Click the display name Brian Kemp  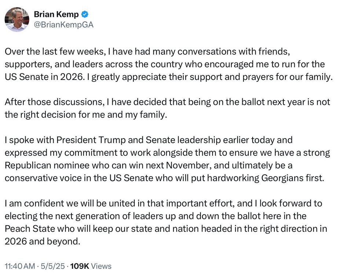pos(56,14)
